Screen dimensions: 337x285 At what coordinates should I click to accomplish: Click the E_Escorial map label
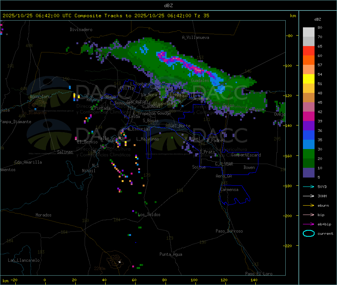click(x=139, y=129)
